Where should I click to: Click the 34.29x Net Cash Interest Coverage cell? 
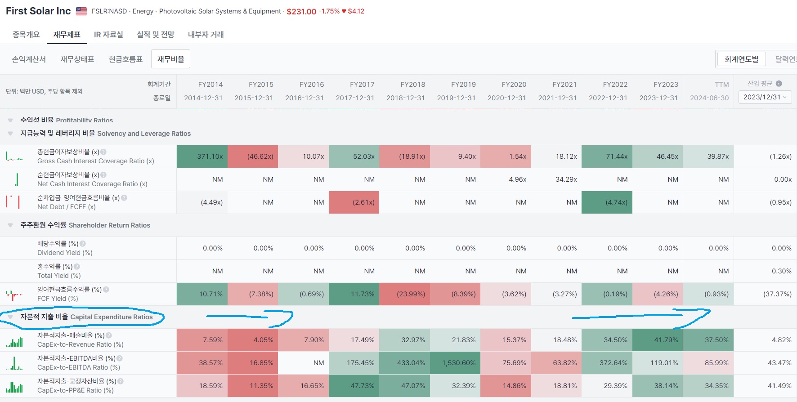556,179
